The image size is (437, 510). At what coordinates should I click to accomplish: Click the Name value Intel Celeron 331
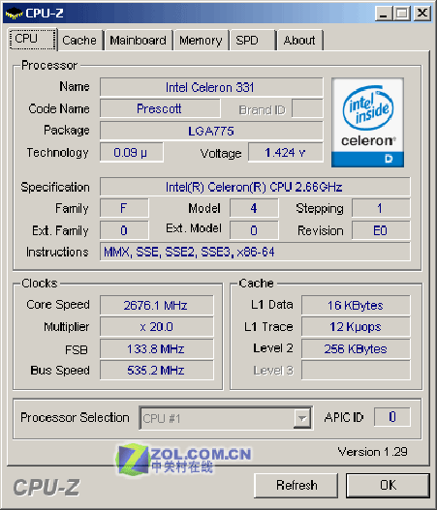coord(211,87)
